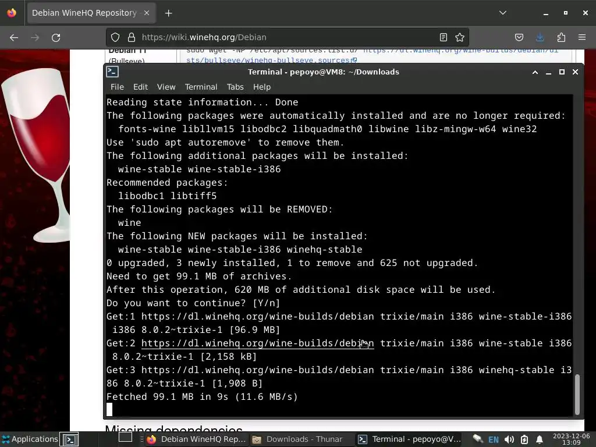Screen dimensions: 596x447
Task: Switch to the Debian WineHQ Firefox taskbar button
Action: [x=197, y=439]
